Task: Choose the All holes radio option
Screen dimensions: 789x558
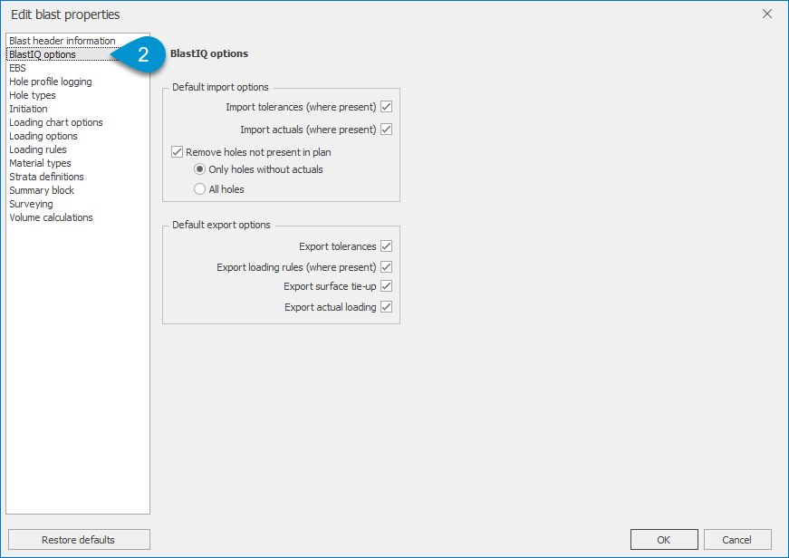Action: [200, 189]
